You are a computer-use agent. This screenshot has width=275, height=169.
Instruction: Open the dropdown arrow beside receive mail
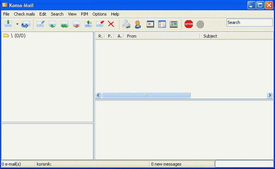pyautogui.click(x=17, y=24)
